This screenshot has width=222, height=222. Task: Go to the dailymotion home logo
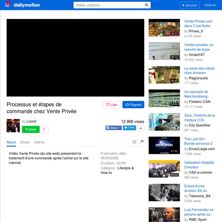27,5
